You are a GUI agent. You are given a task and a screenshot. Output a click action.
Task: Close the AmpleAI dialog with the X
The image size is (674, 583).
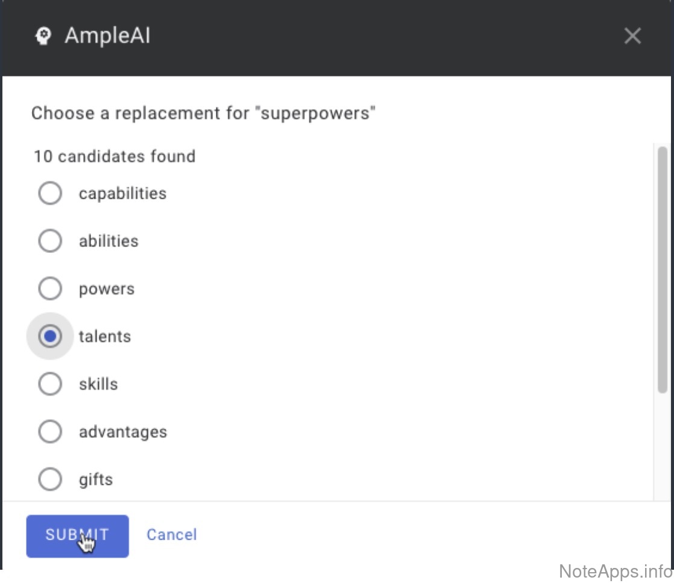[x=632, y=36]
